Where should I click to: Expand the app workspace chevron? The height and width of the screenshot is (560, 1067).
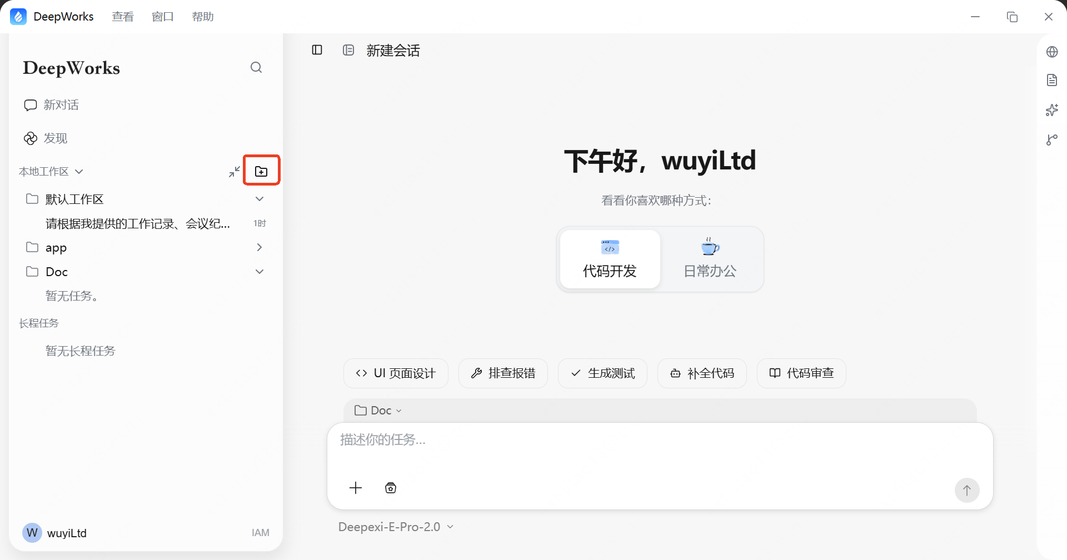(x=260, y=247)
